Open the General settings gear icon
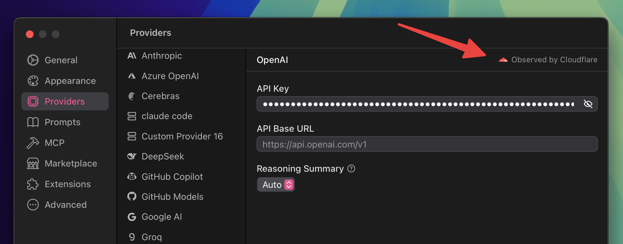The height and width of the screenshot is (244, 623). pyautogui.click(x=33, y=60)
